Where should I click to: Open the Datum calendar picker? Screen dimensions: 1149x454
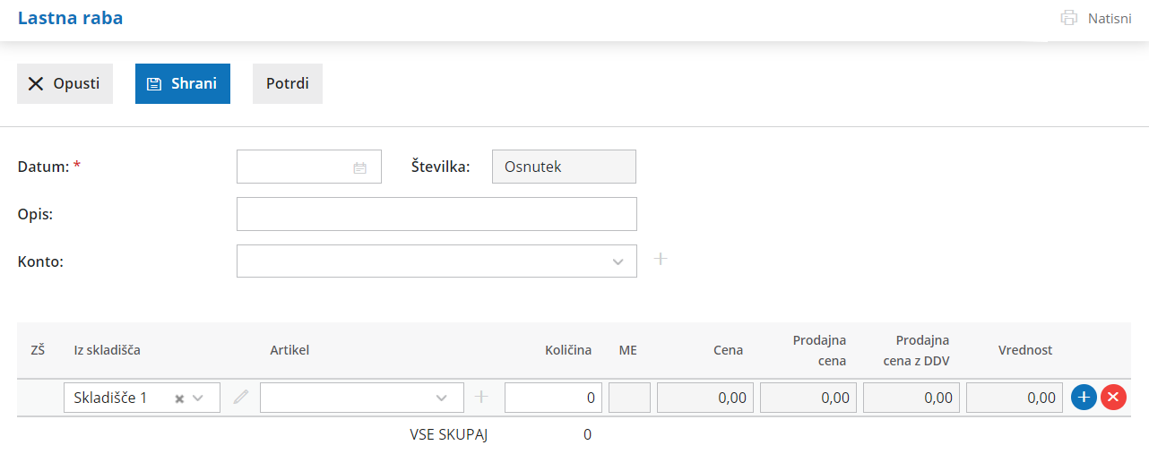coord(359,167)
